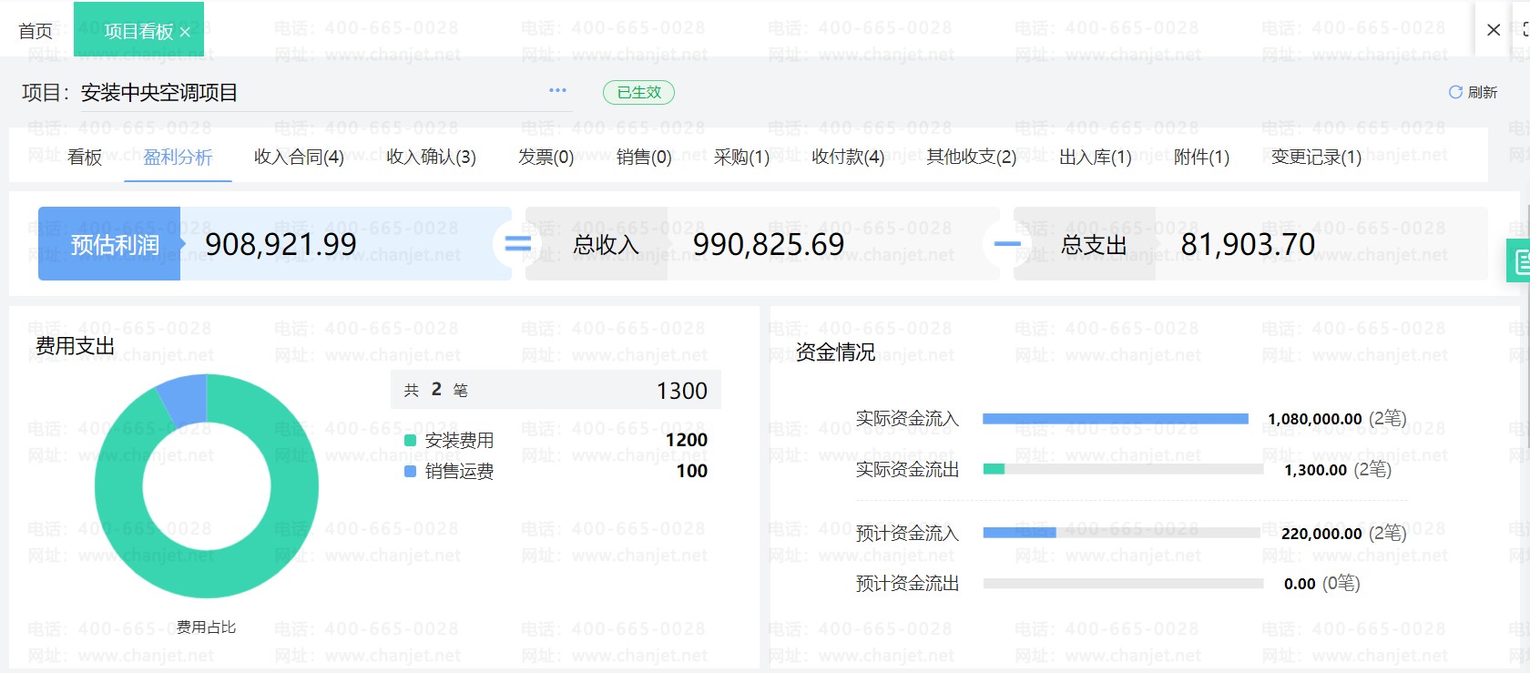Viewport: 1530px width, 673px height.
Task: Switch to the 首页 tab
Action: coord(36,31)
